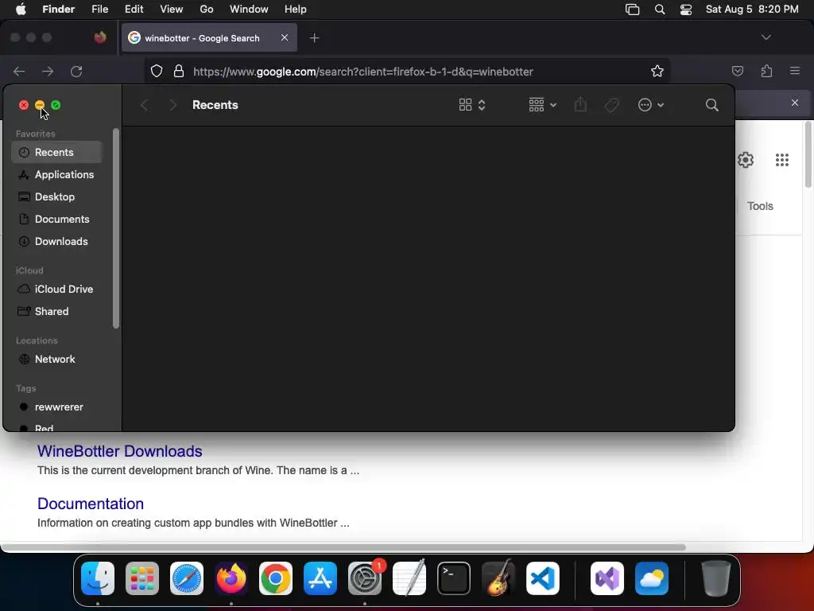Click the Finder sidebar scrollbar

[x=116, y=228]
